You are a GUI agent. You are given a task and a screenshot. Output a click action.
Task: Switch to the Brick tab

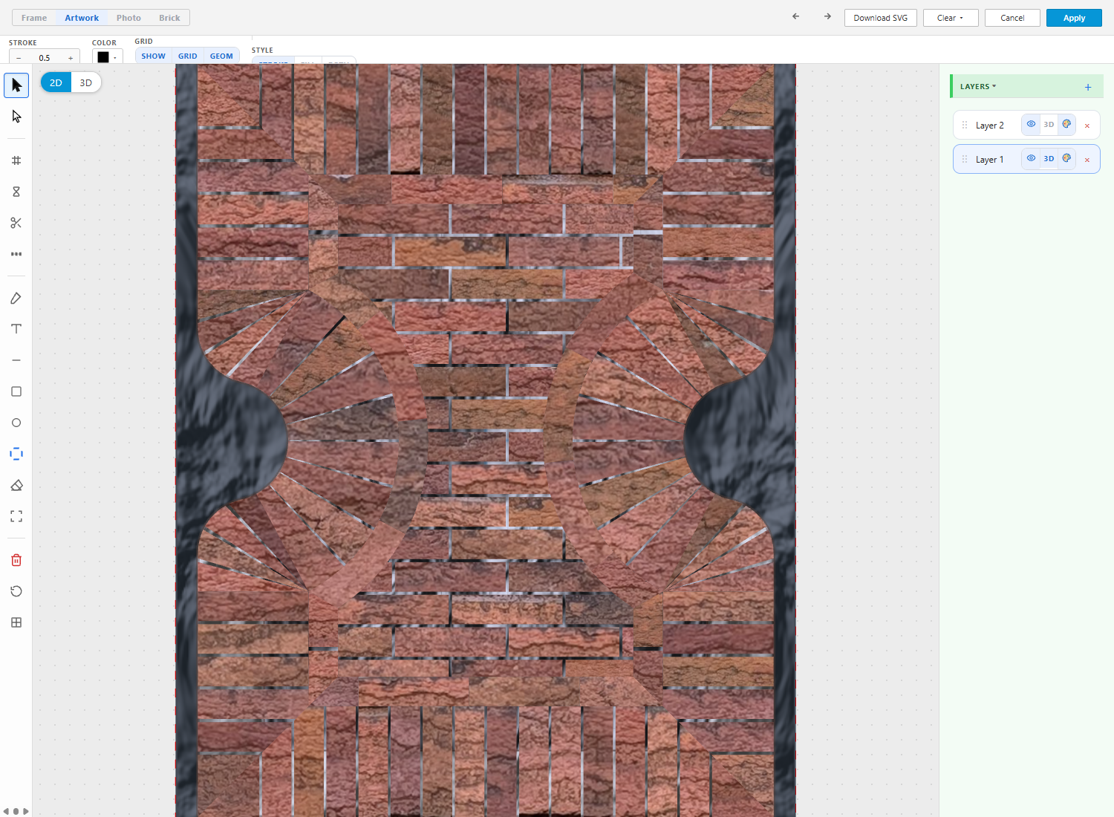169,18
